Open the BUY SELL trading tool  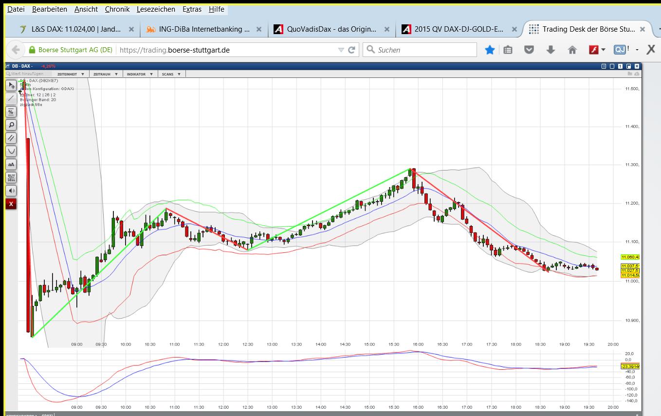[11, 177]
